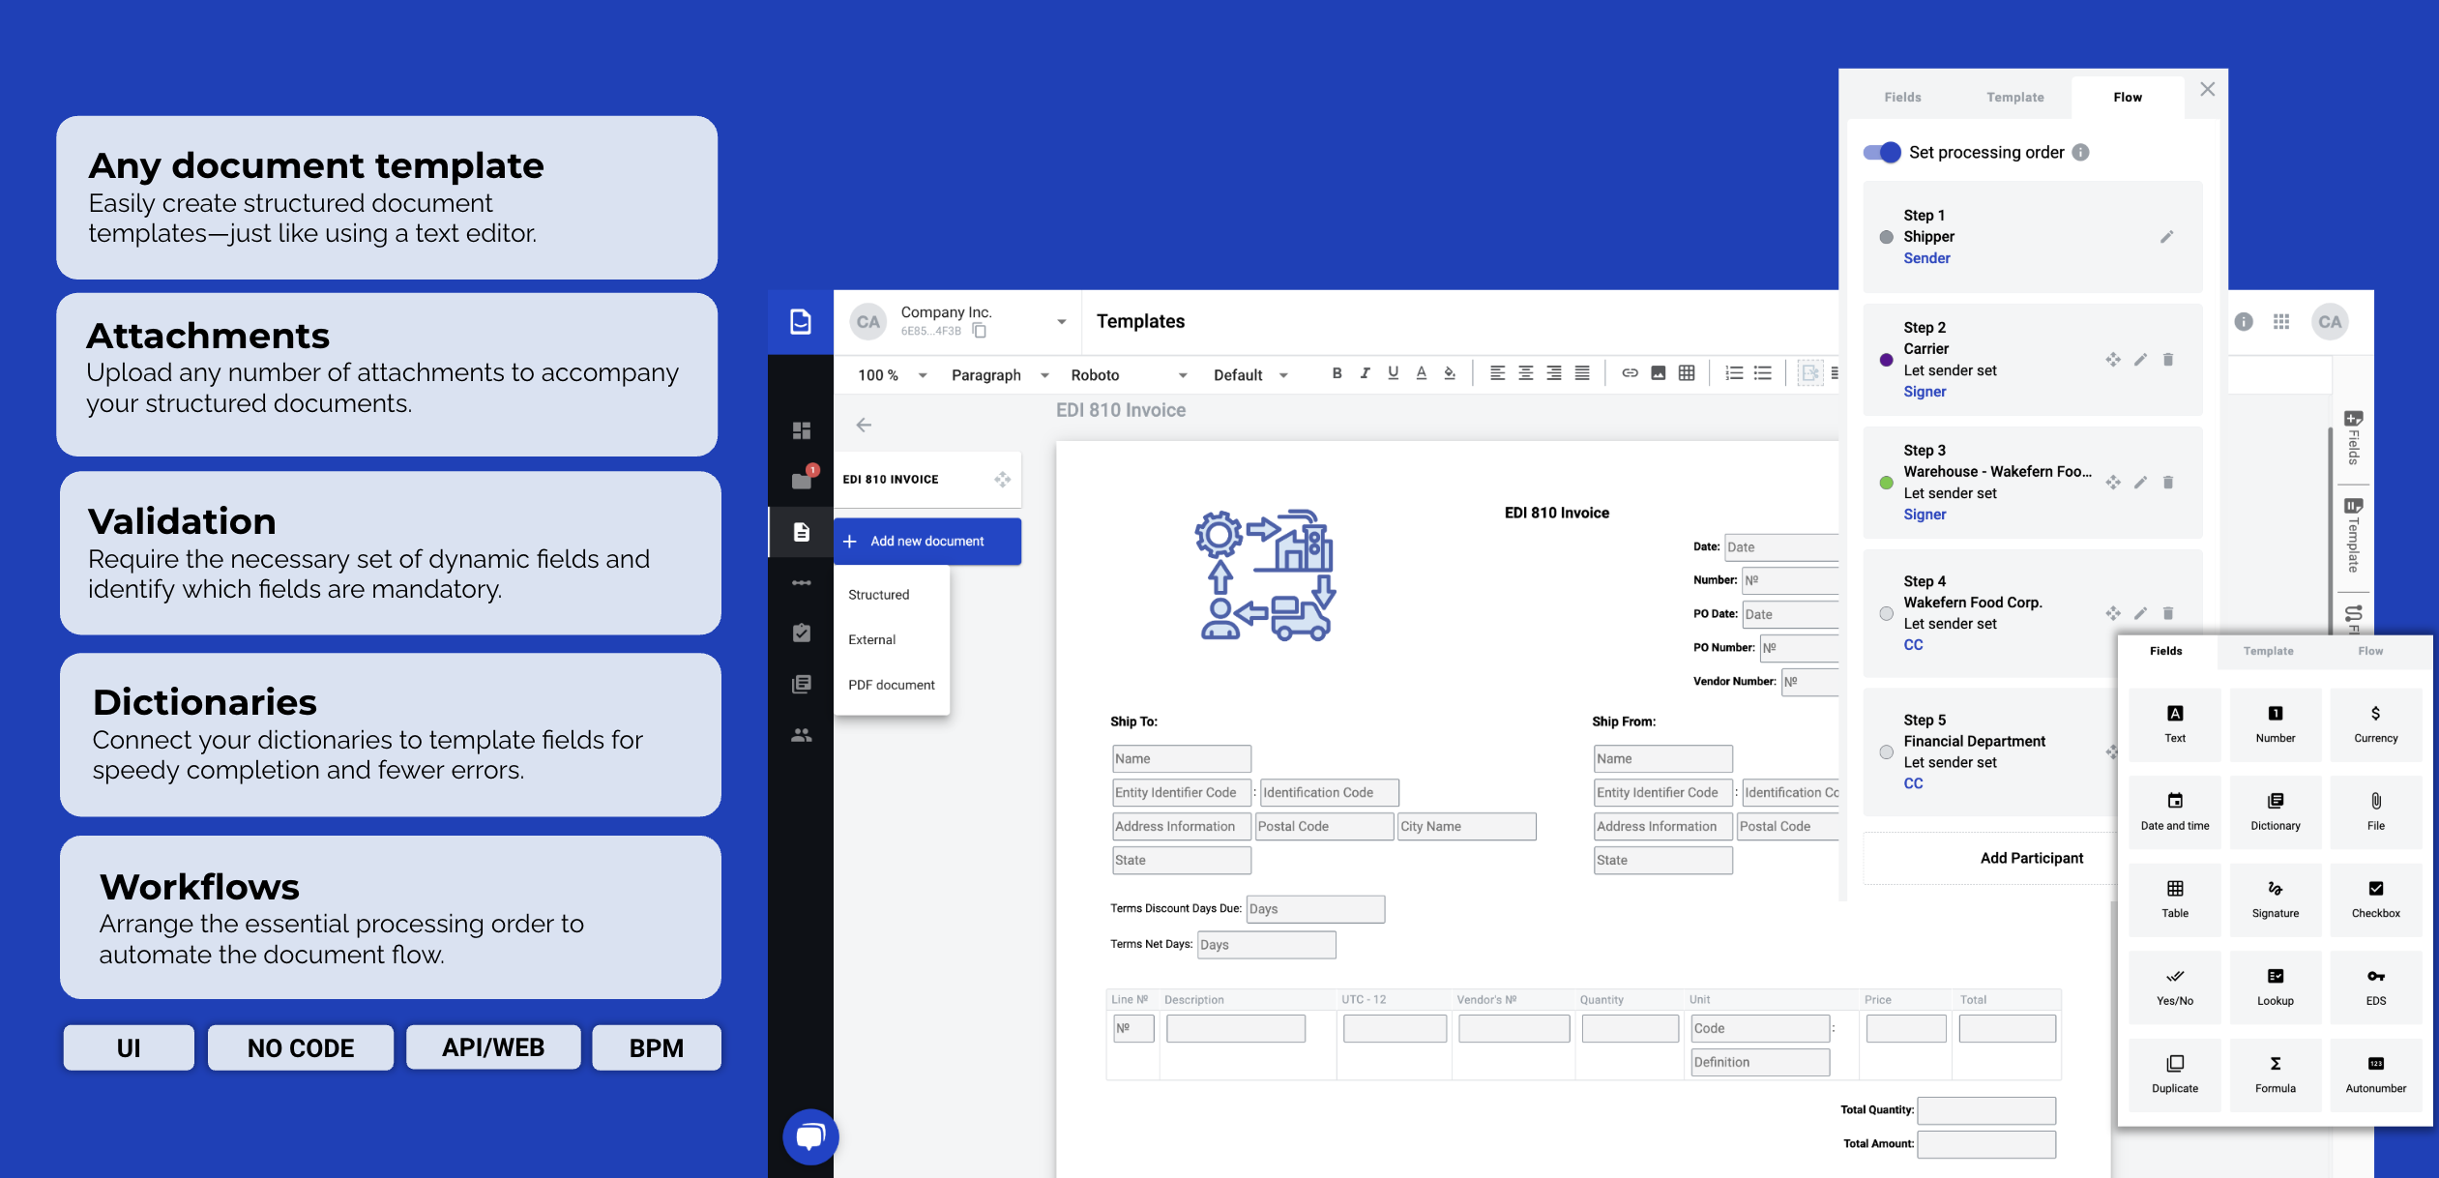2439x1178 pixels.
Task: Choose PDF document from the menu
Action: click(891, 685)
